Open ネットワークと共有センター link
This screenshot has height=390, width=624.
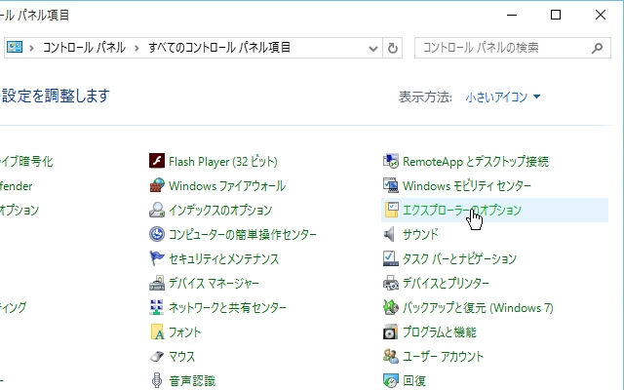[x=227, y=308]
